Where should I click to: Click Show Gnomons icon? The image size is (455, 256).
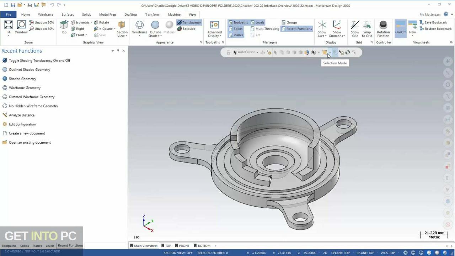[x=337, y=28]
